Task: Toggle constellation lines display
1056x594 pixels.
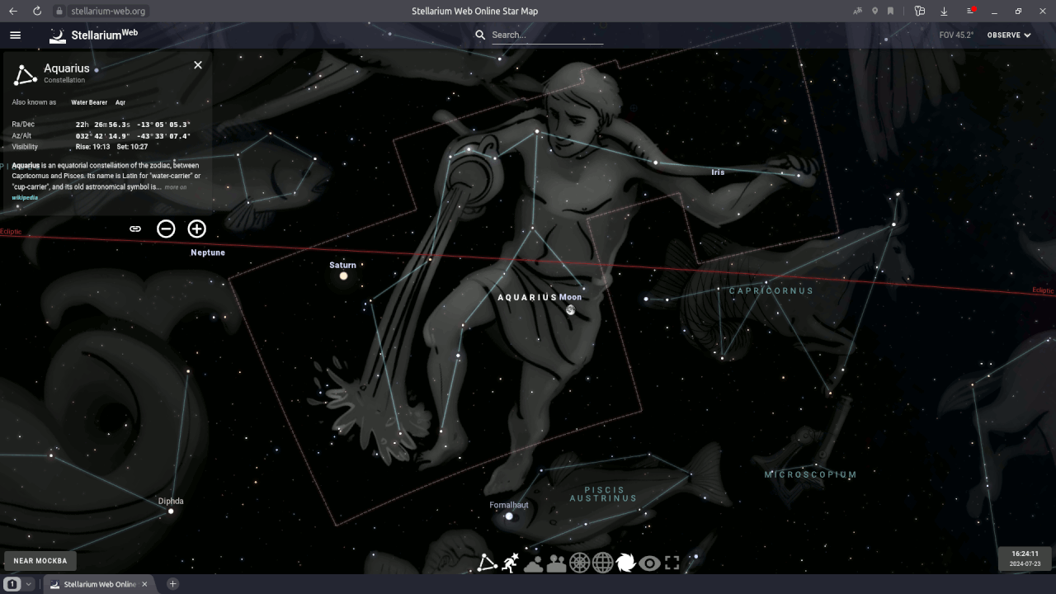Action: [488, 563]
